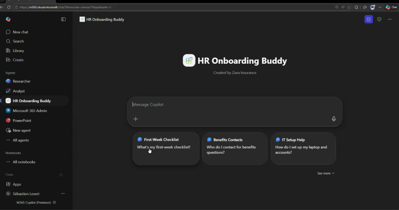
Task: Open more options beside Sébastien Levert
Action: tap(63, 194)
